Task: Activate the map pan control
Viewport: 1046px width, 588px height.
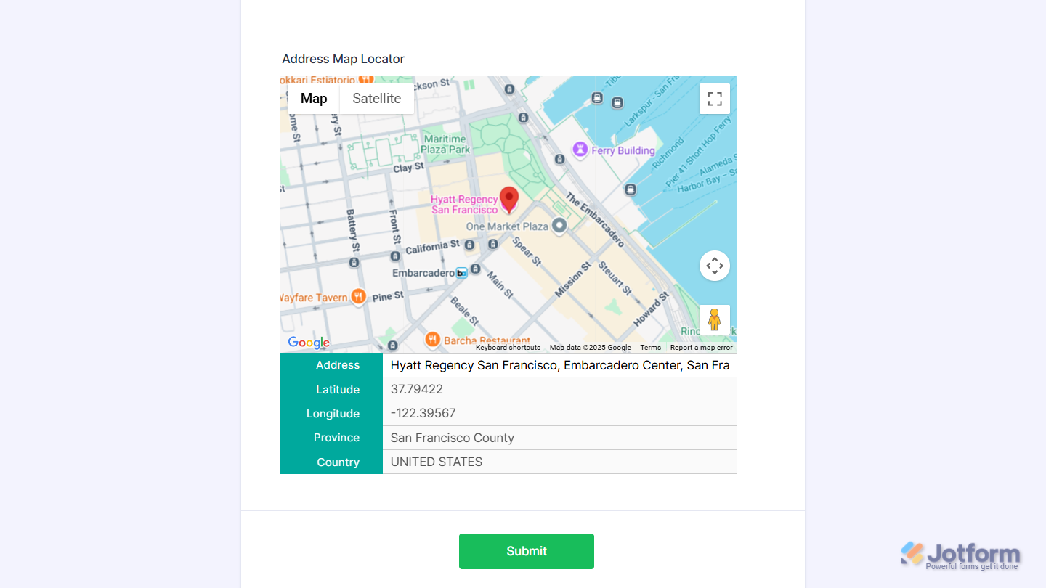Action: [714, 266]
